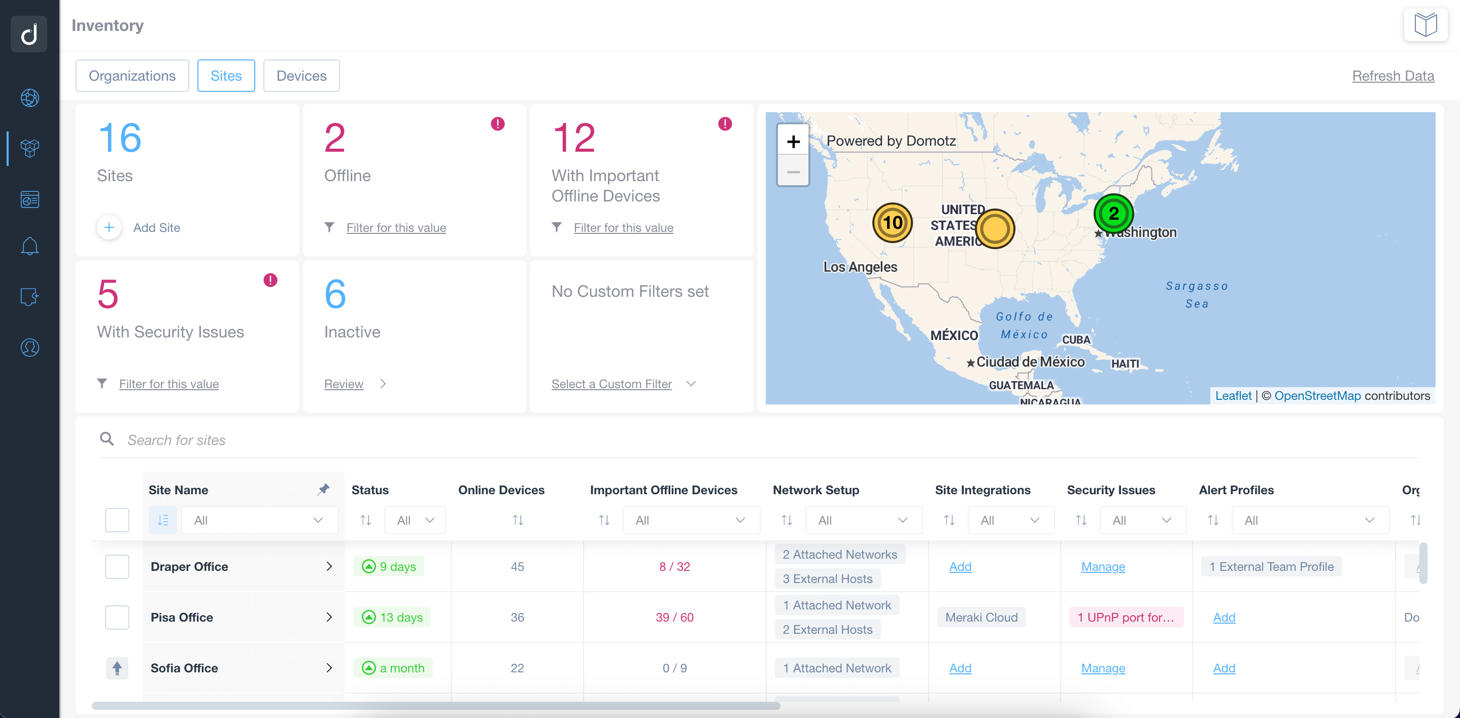Screen dimensions: 1460x718
Task: Add site integration for Draper Office
Action: pos(960,566)
